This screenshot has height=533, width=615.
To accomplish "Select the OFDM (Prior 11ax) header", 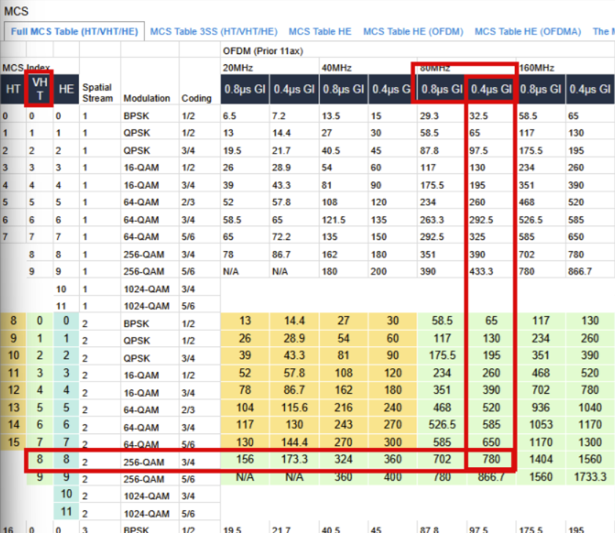I will pos(262,51).
